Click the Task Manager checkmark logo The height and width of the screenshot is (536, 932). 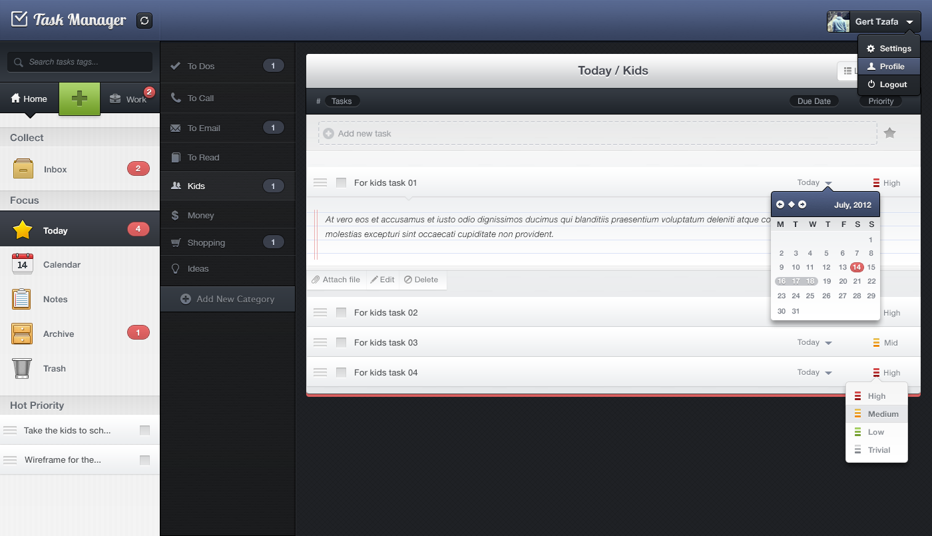click(20, 19)
